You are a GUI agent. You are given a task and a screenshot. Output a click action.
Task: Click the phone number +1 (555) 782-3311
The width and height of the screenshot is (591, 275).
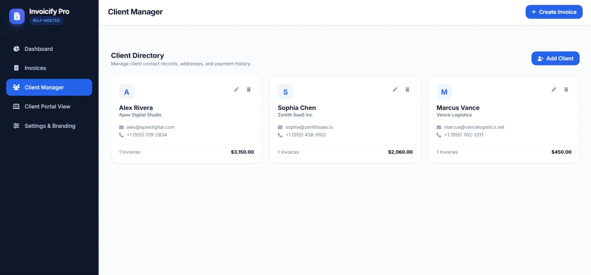click(x=464, y=135)
